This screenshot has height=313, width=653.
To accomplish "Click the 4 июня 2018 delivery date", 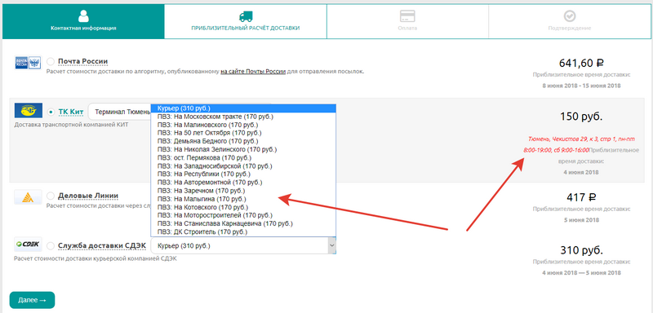I will click(x=581, y=172).
